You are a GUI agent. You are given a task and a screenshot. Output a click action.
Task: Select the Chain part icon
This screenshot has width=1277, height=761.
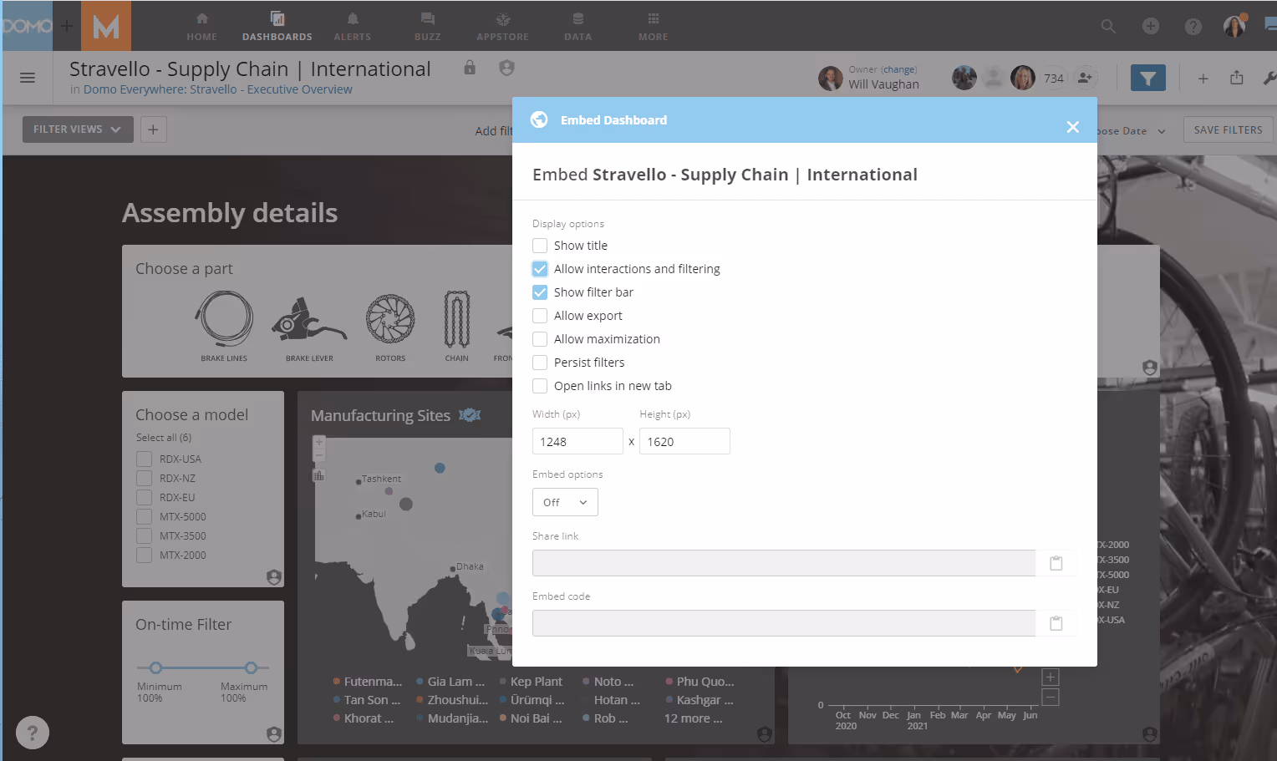click(x=456, y=319)
